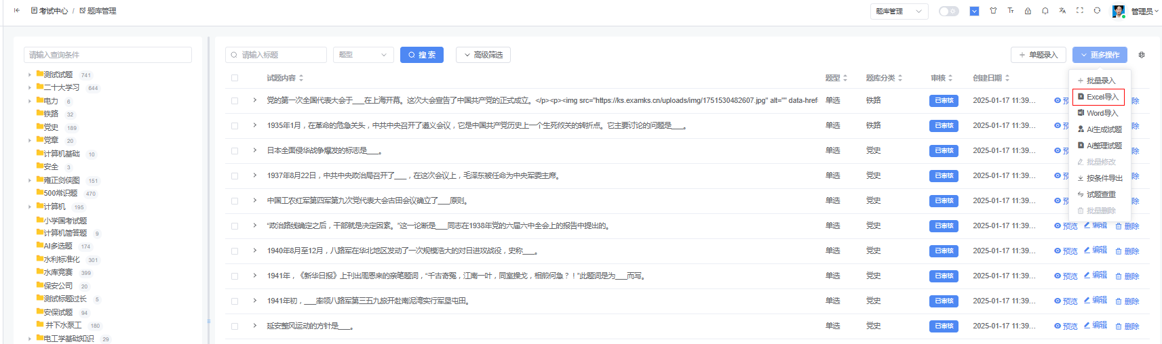1162x344 pixels.
Task: Expand the row 日本全面侵华战争爆发的标志是
Action: coord(255,150)
